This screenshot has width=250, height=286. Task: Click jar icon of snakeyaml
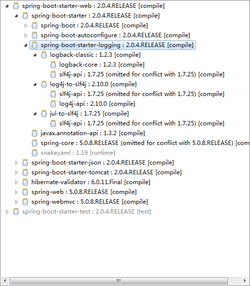[34, 153]
